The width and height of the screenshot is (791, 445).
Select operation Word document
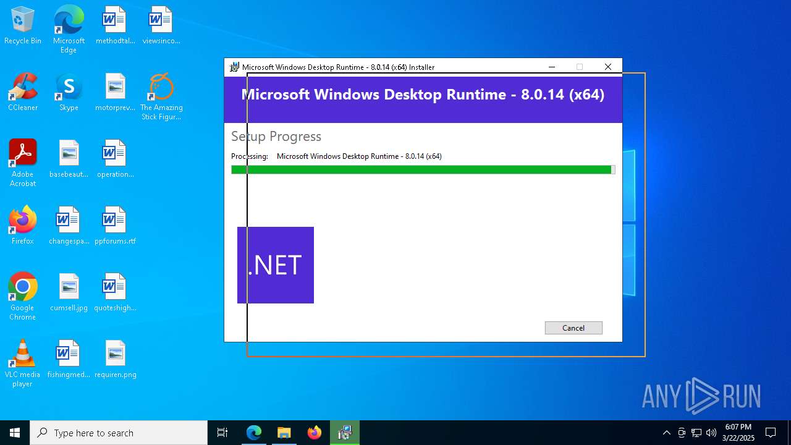(x=115, y=159)
